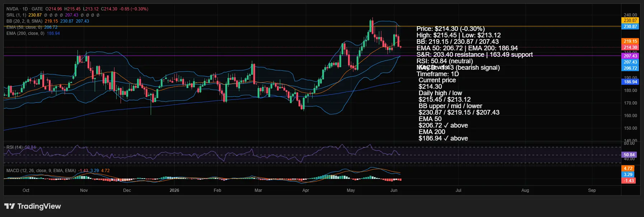This screenshot has height=217, width=644.
Task: Click the 'Price: $214.30 (-0.30%)' text
Action: [x=451, y=29]
